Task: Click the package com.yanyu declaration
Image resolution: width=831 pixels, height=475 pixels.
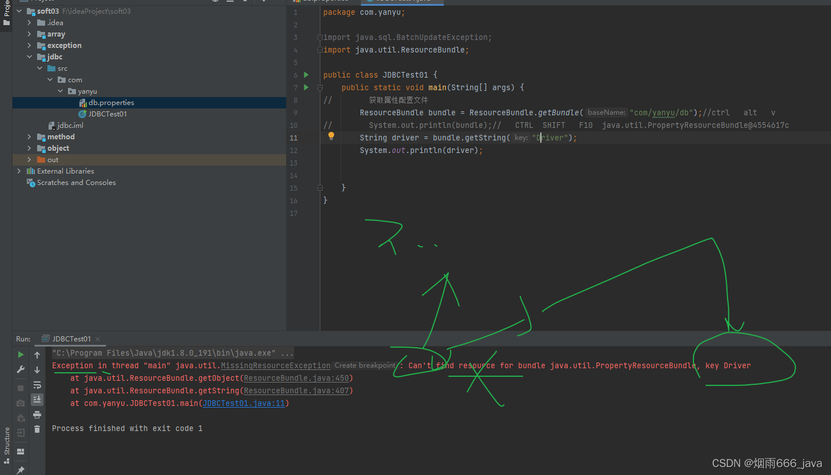Action: coord(364,12)
